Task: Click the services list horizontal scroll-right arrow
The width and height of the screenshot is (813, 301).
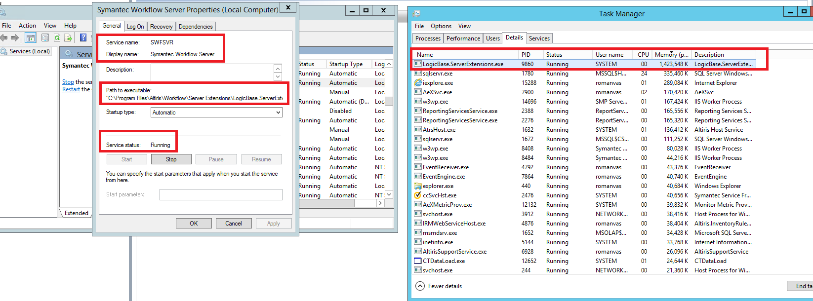Action: [x=380, y=203]
